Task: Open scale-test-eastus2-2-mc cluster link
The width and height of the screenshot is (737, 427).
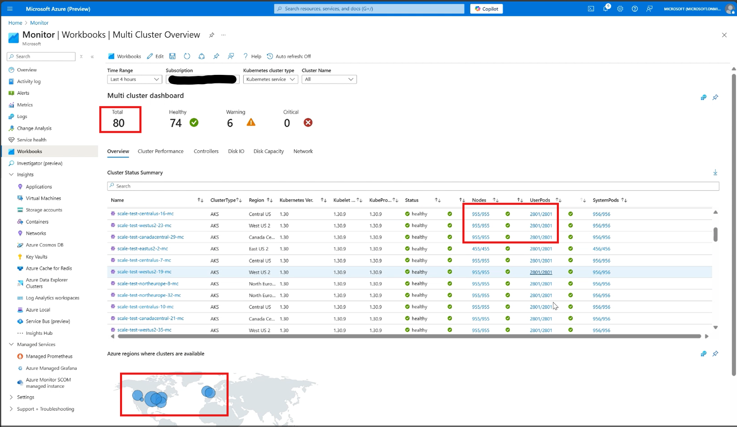Action: (142, 249)
